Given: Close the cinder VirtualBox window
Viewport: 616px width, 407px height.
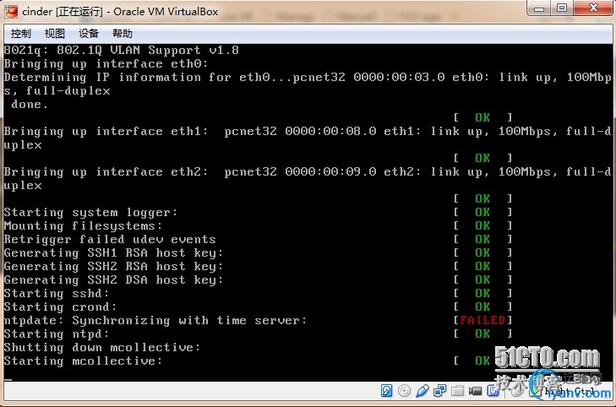Looking at the screenshot, I should point(593,8).
